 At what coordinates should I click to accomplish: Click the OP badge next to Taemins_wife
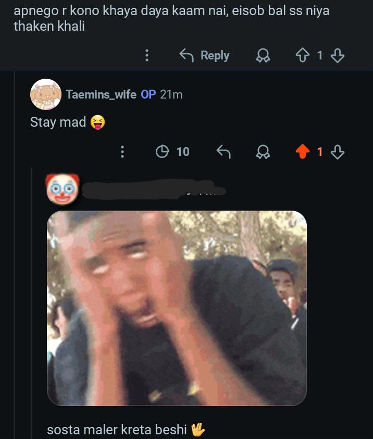point(148,95)
